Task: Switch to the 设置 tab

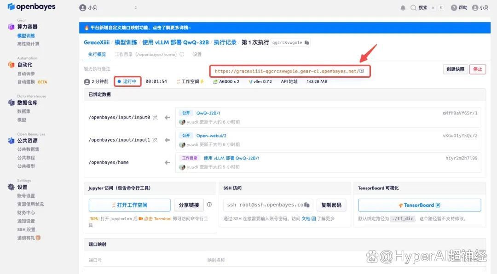Action: 197,54
